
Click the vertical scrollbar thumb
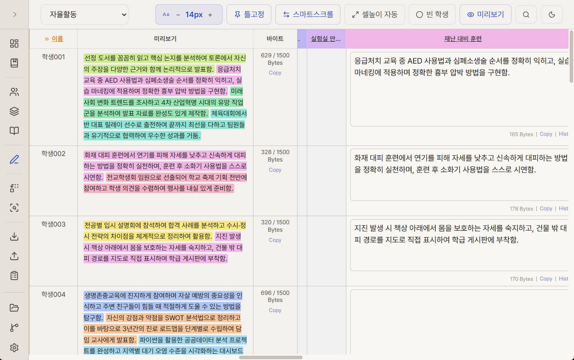tap(571, 56)
